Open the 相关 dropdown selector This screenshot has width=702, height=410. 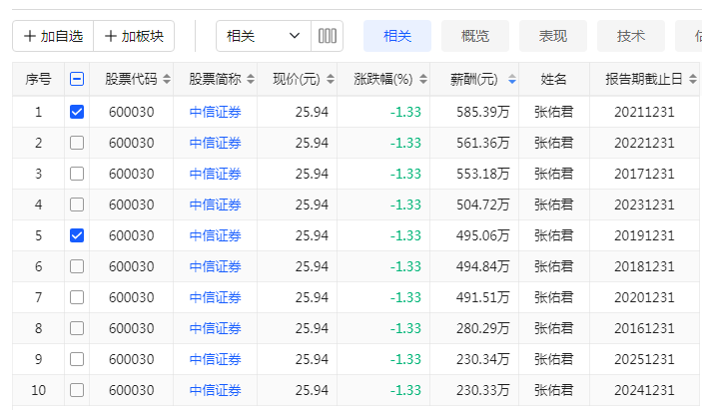264,36
